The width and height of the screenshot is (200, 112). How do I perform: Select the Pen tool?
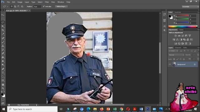3,69
